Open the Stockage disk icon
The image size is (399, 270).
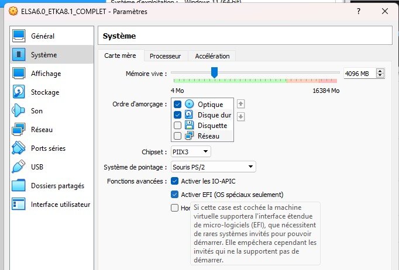(x=19, y=92)
